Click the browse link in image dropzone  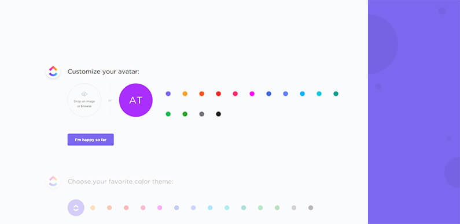pos(86,106)
